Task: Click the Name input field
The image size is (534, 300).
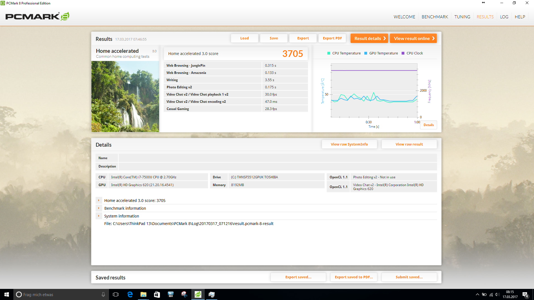Action: 277,158
